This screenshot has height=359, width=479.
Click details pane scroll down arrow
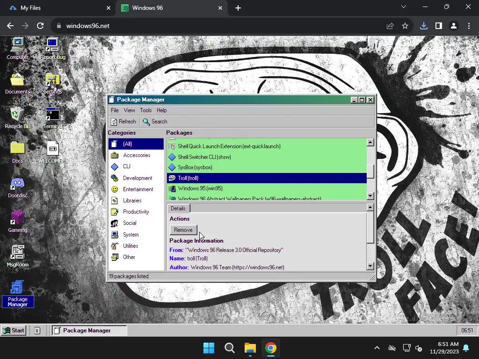370,266
